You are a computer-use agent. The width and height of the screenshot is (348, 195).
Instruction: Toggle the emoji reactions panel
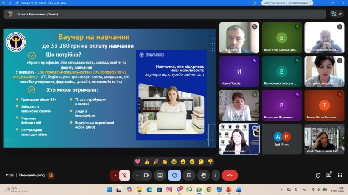pyautogui.click(x=174, y=175)
